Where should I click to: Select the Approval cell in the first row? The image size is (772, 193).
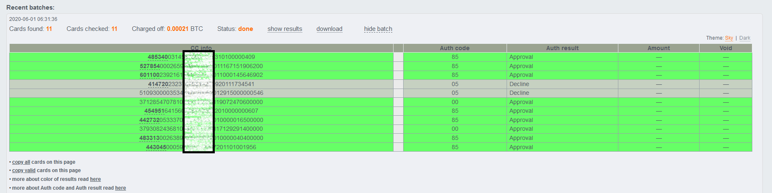[562, 57]
